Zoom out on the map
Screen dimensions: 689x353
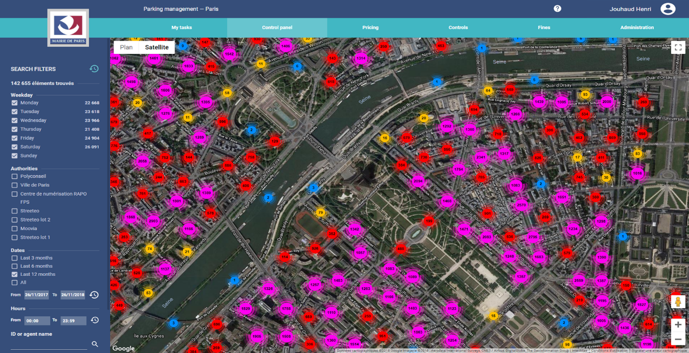tap(678, 340)
